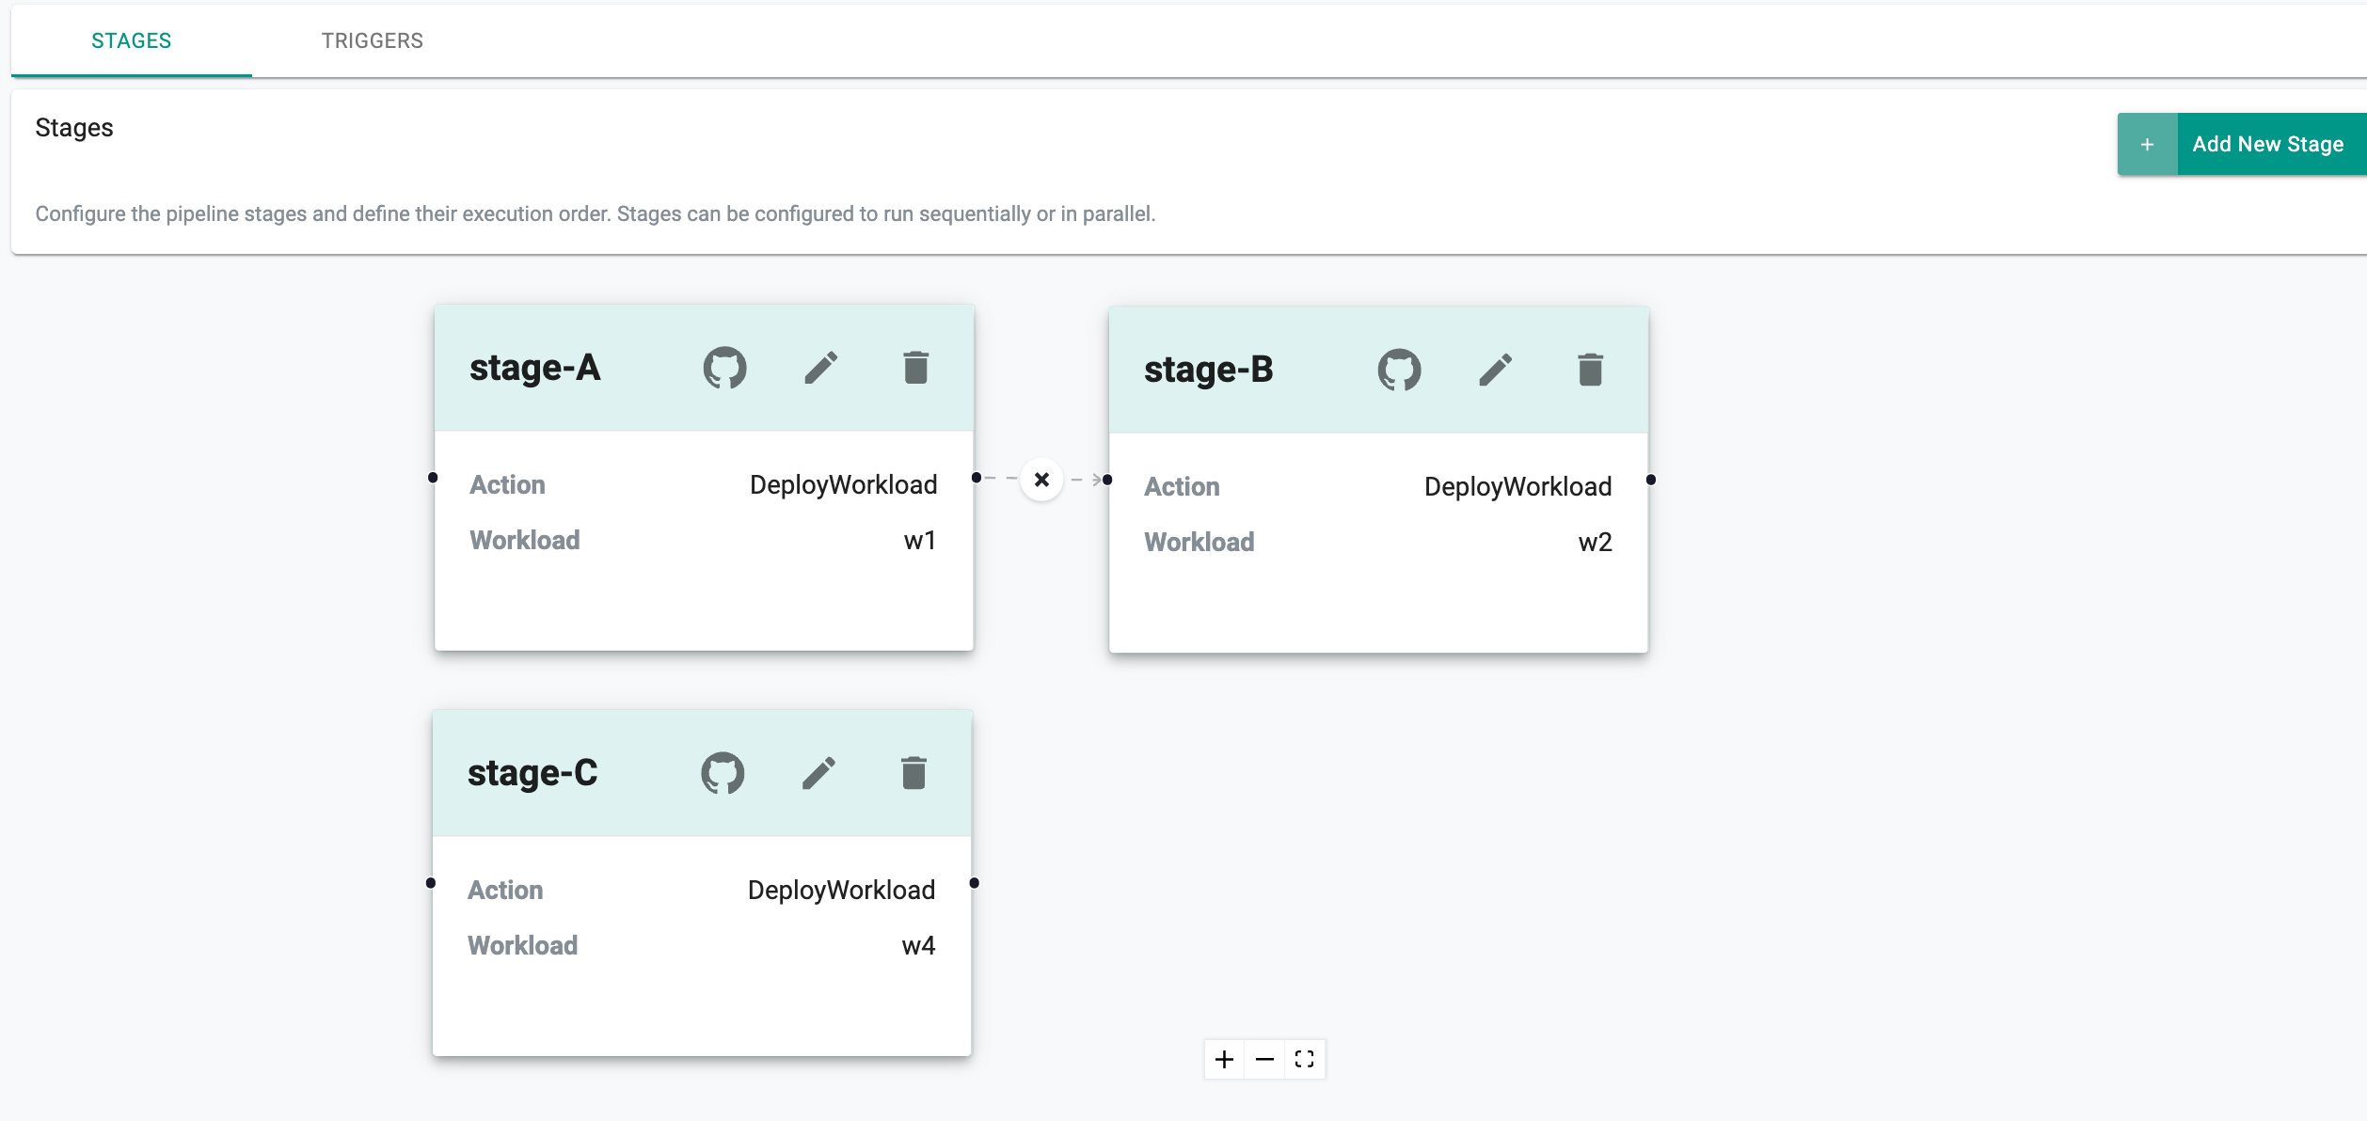Delete stage-B using the trash icon
2367x1121 pixels.
[x=1590, y=370]
